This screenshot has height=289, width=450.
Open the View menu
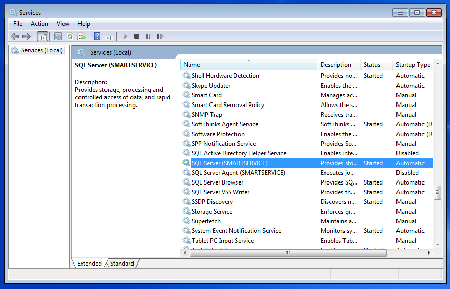point(63,24)
